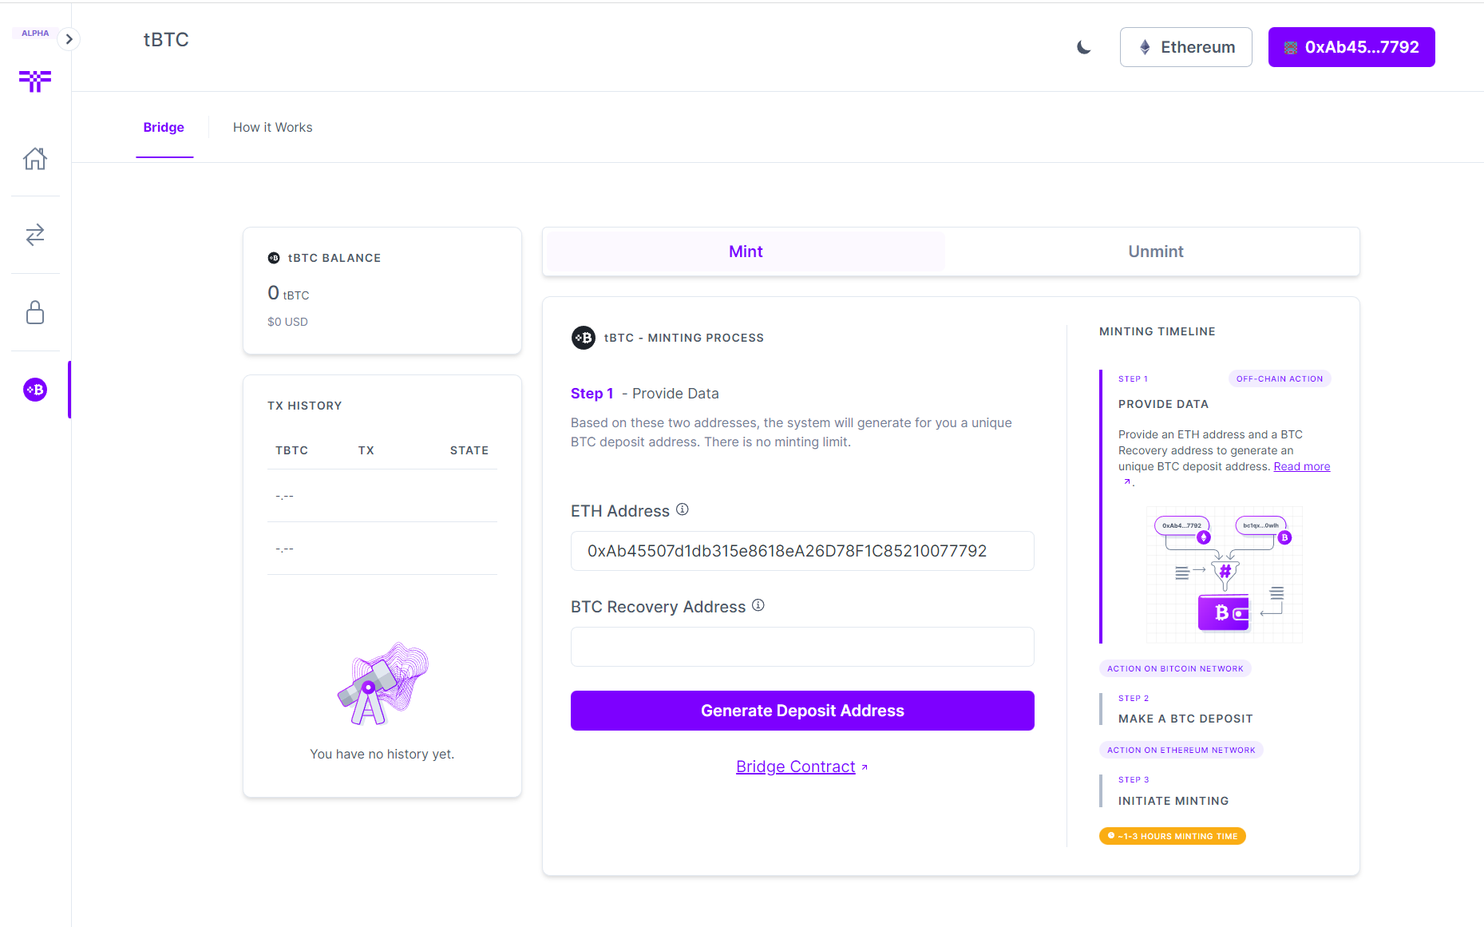Viewport: 1484px width, 927px height.
Task: Click the Generate Deposit Address button
Action: point(801,710)
